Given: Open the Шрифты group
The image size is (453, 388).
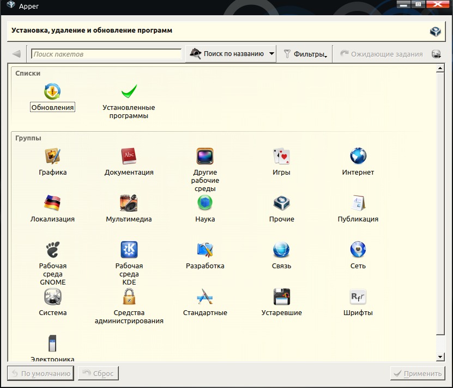Looking at the screenshot, I should tap(358, 302).
